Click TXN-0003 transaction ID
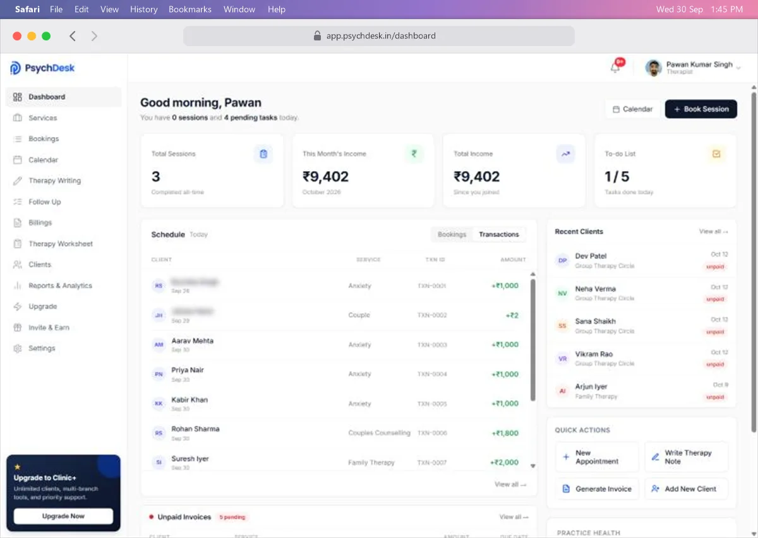 click(432, 345)
